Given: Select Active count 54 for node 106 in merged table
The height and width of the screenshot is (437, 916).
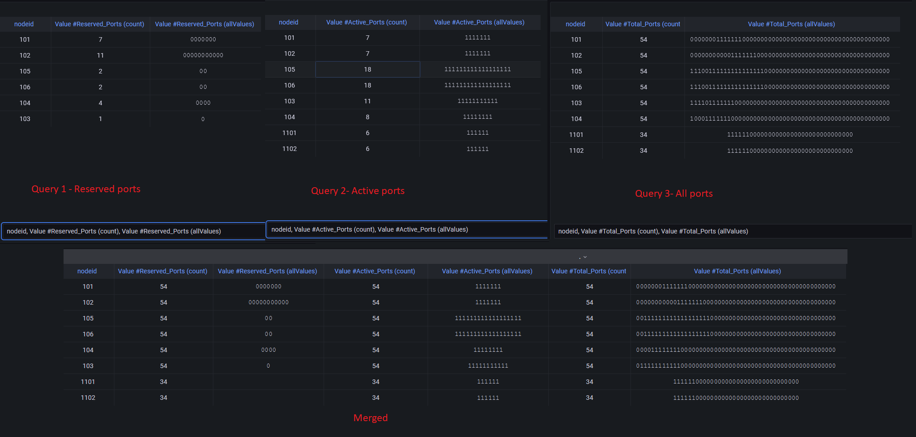Looking at the screenshot, I should [x=376, y=334].
